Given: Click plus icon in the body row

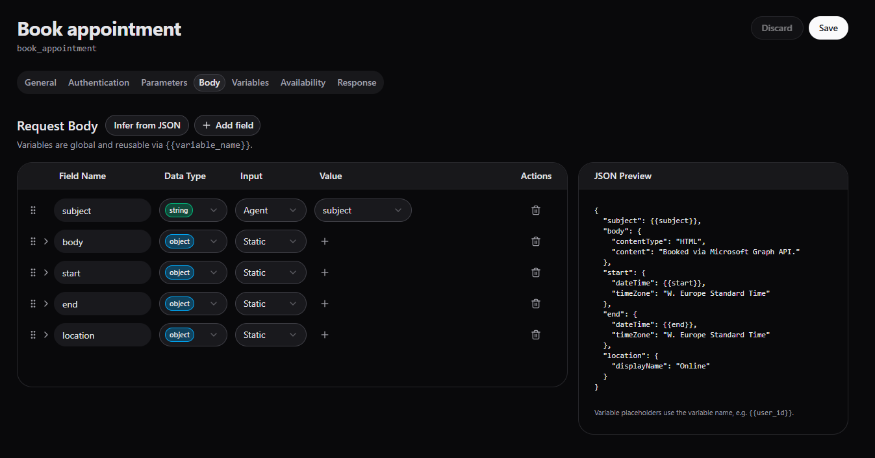Looking at the screenshot, I should coord(325,241).
